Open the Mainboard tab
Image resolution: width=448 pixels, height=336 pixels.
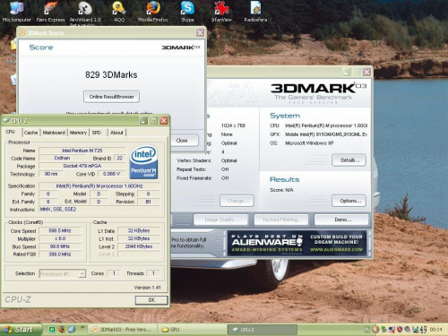pyautogui.click(x=54, y=133)
